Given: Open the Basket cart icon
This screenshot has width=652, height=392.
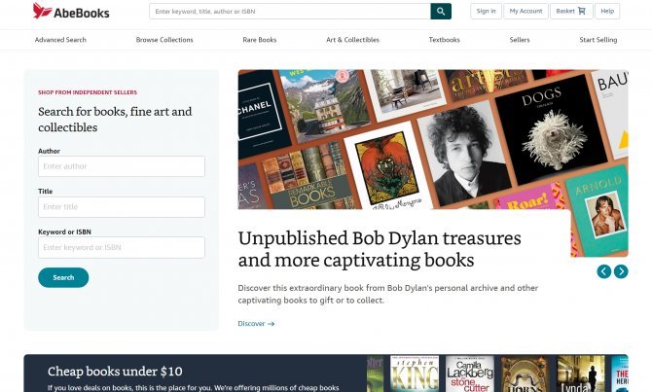Looking at the screenshot, I should (x=581, y=12).
